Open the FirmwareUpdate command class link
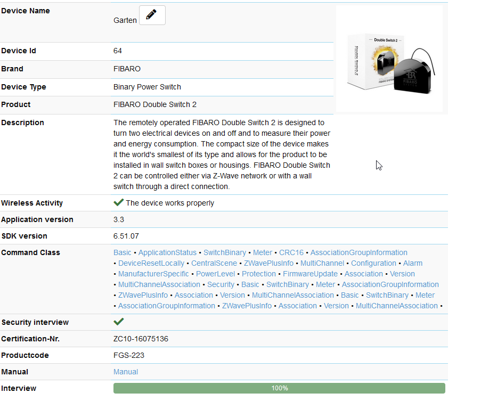Screen dimensions: 489x401 pos(311,274)
